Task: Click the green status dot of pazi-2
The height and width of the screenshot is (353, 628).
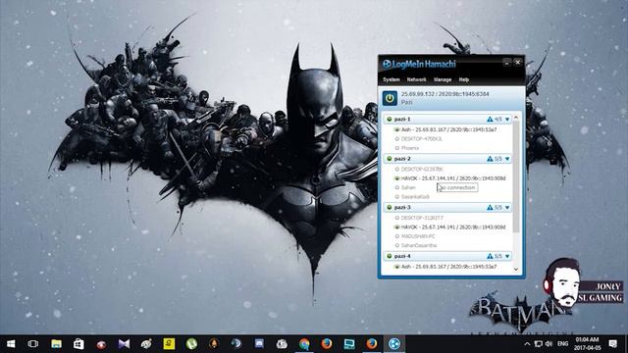Action: 389,159
